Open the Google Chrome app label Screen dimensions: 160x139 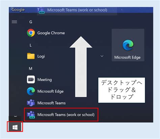51,33
